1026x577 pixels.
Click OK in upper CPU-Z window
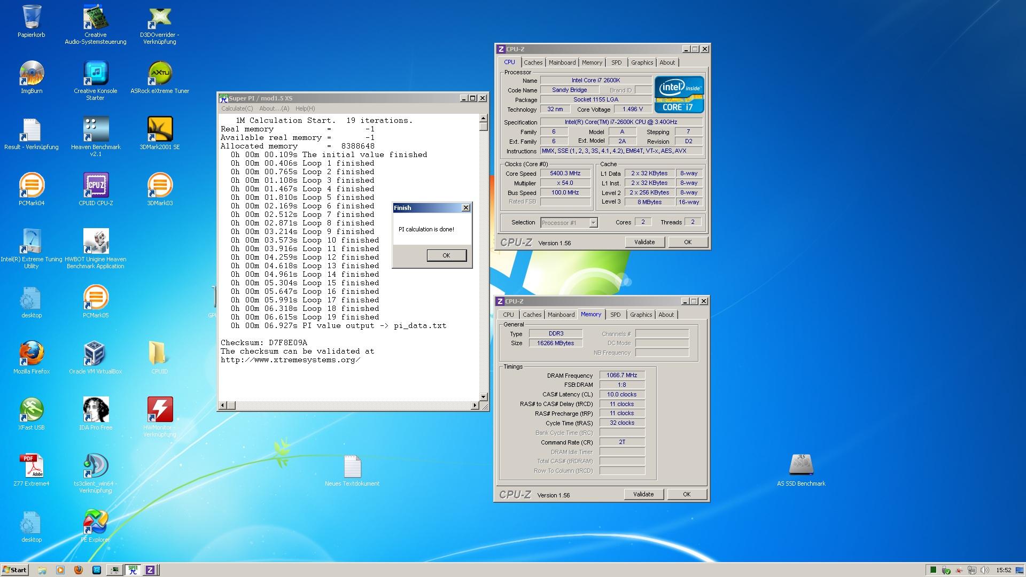coord(688,242)
